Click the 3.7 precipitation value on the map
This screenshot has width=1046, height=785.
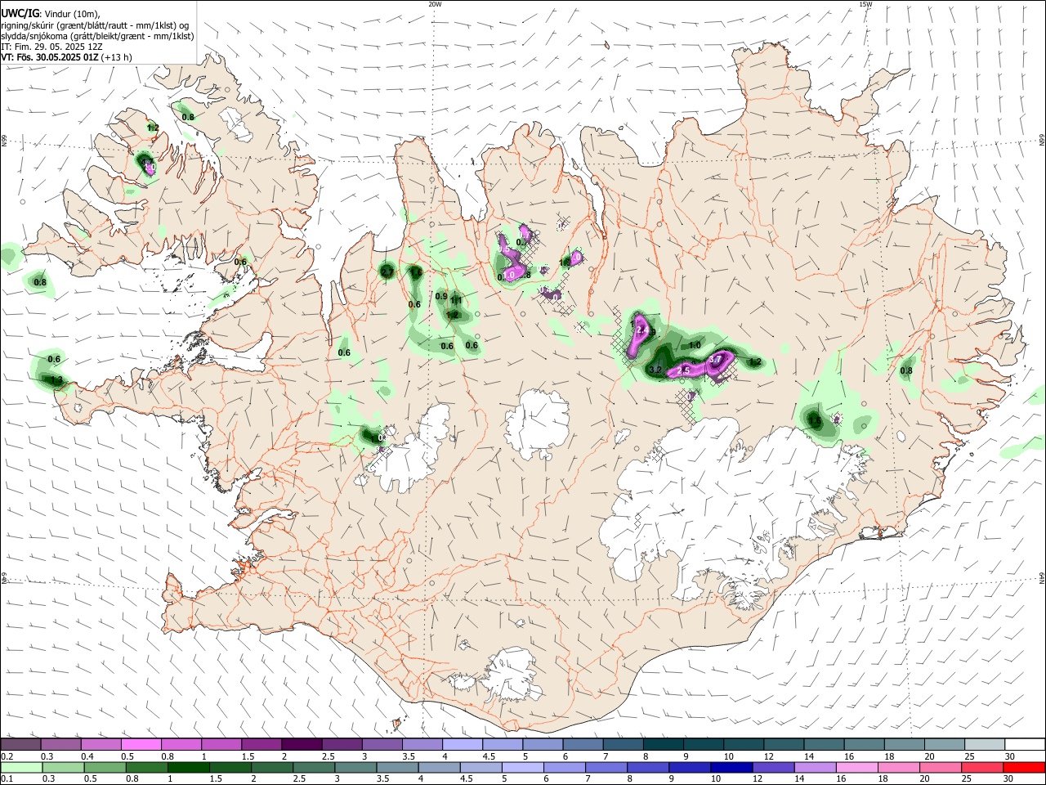715,359
